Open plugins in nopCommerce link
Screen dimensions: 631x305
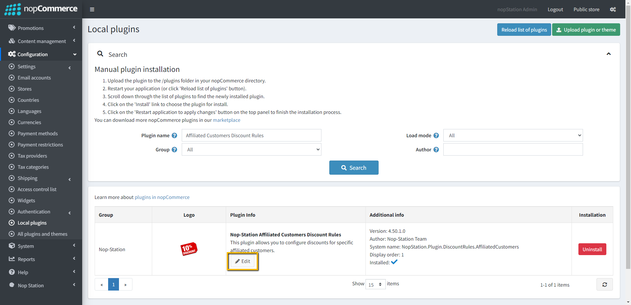(162, 197)
